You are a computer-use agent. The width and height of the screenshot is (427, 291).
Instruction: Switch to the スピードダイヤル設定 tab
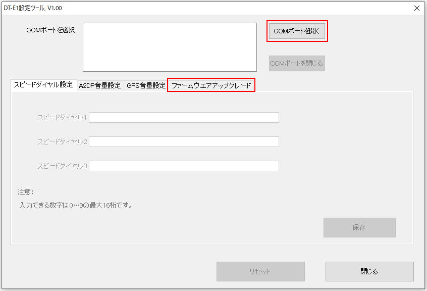pyautogui.click(x=43, y=85)
